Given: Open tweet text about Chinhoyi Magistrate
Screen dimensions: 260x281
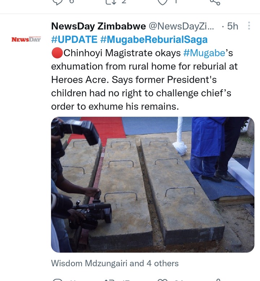Looking at the screenshot, I should [144, 79].
